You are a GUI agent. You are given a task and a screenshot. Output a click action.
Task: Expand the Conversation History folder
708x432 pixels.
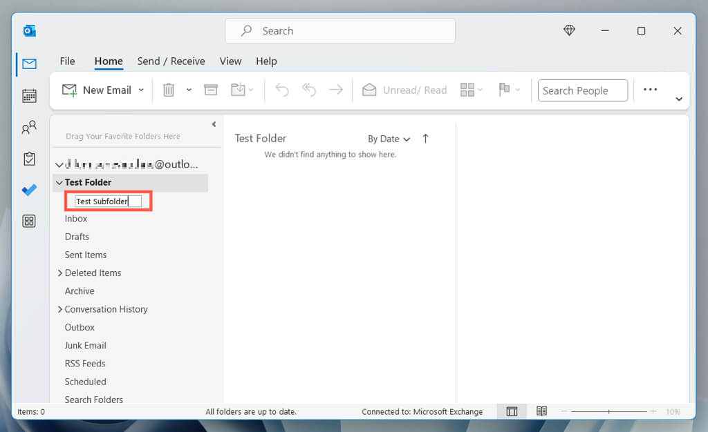(59, 309)
